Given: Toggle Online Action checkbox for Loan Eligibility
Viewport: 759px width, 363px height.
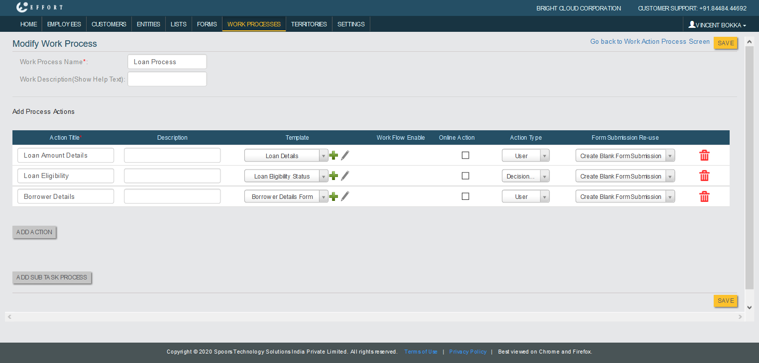Looking at the screenshot, I should point(465,176).
